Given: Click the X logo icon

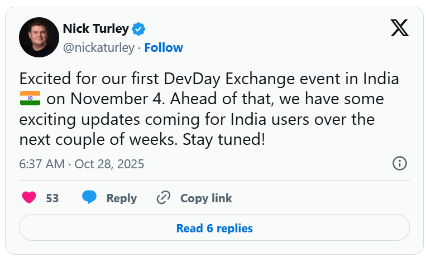Looking at the screenshot, I should pos(399,27).
